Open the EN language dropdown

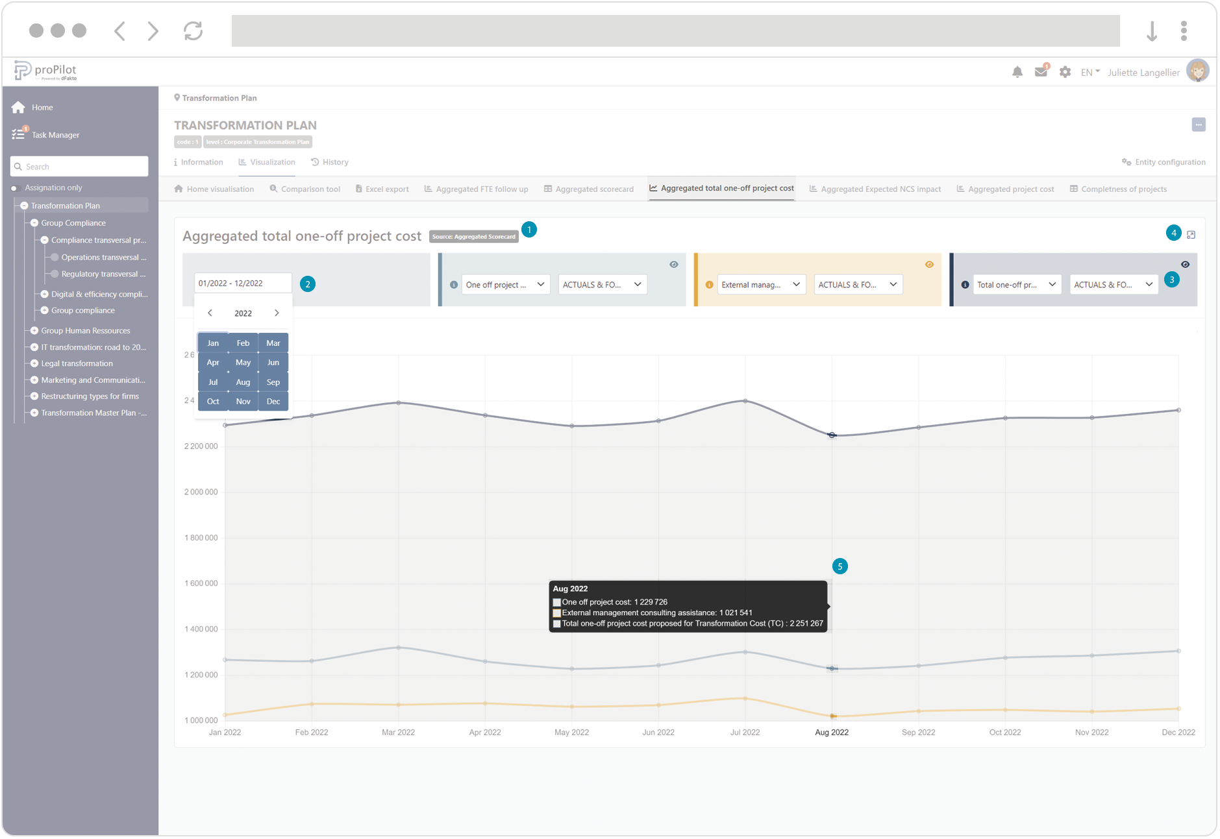[1089, 72]
